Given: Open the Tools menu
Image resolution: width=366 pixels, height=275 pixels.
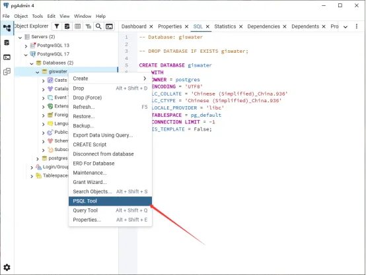Looking at the screenshot, I should pos(38,16).
